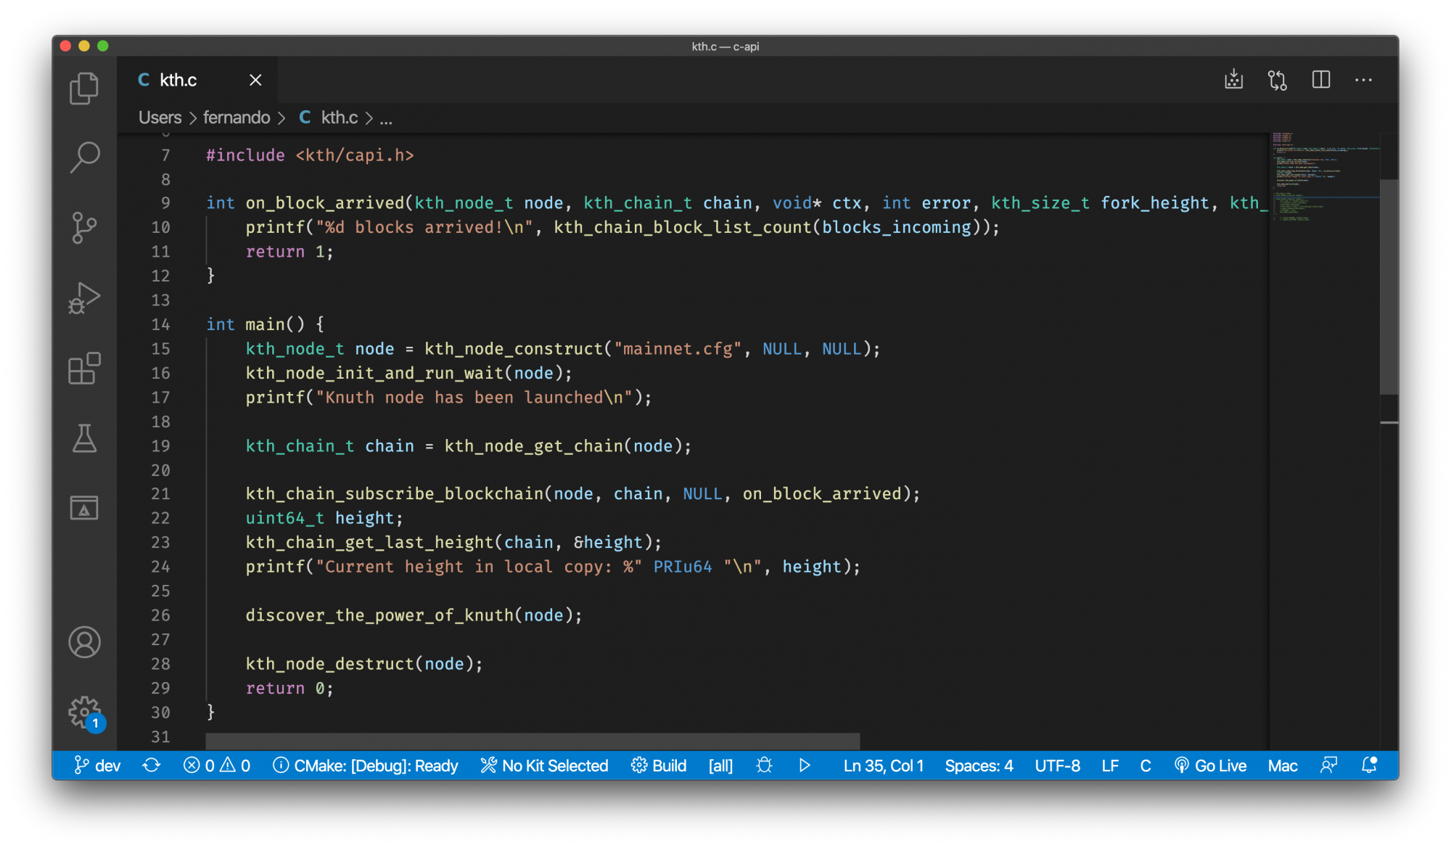The width and height of the screenshot is (1451, 849).
Task: Open the Manage gear with update badge
Action: click(x=86, y=713)
